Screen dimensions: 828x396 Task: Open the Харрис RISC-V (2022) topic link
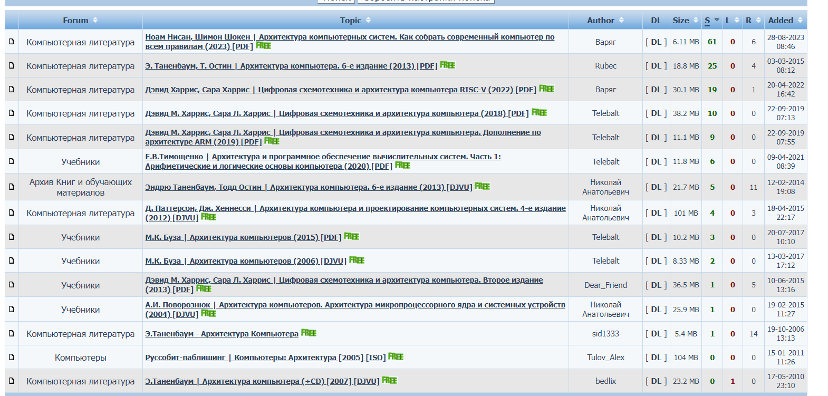pos(341,90)
